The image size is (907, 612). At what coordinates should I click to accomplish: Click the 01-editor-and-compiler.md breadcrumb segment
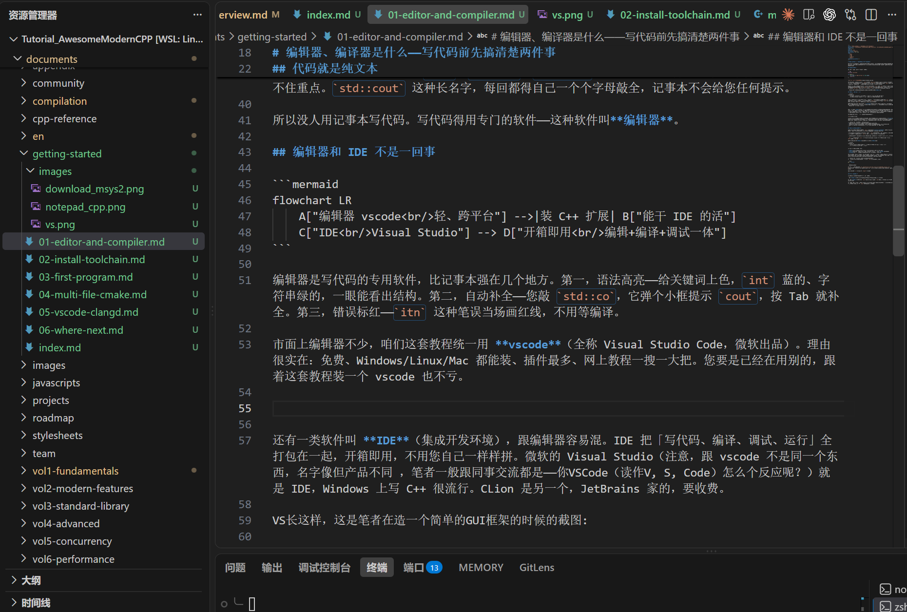[400, 37]
